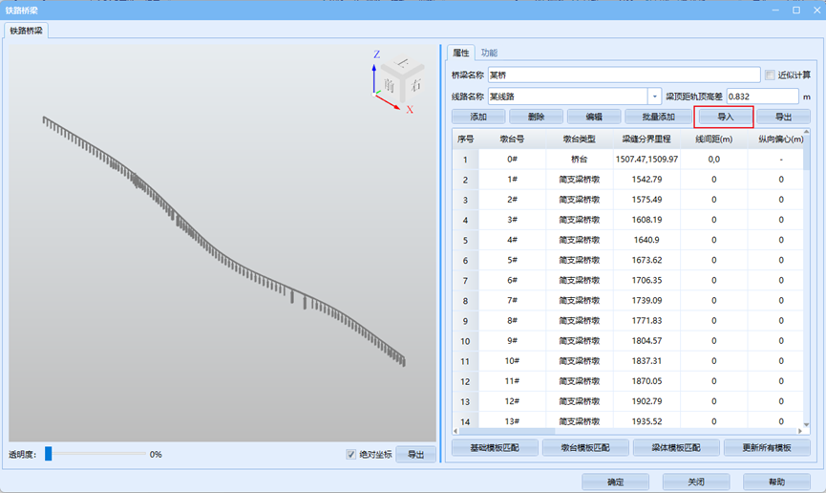The image size is (826, 493).
Task: Select the 属性 tab
Action: click(460, 53)
